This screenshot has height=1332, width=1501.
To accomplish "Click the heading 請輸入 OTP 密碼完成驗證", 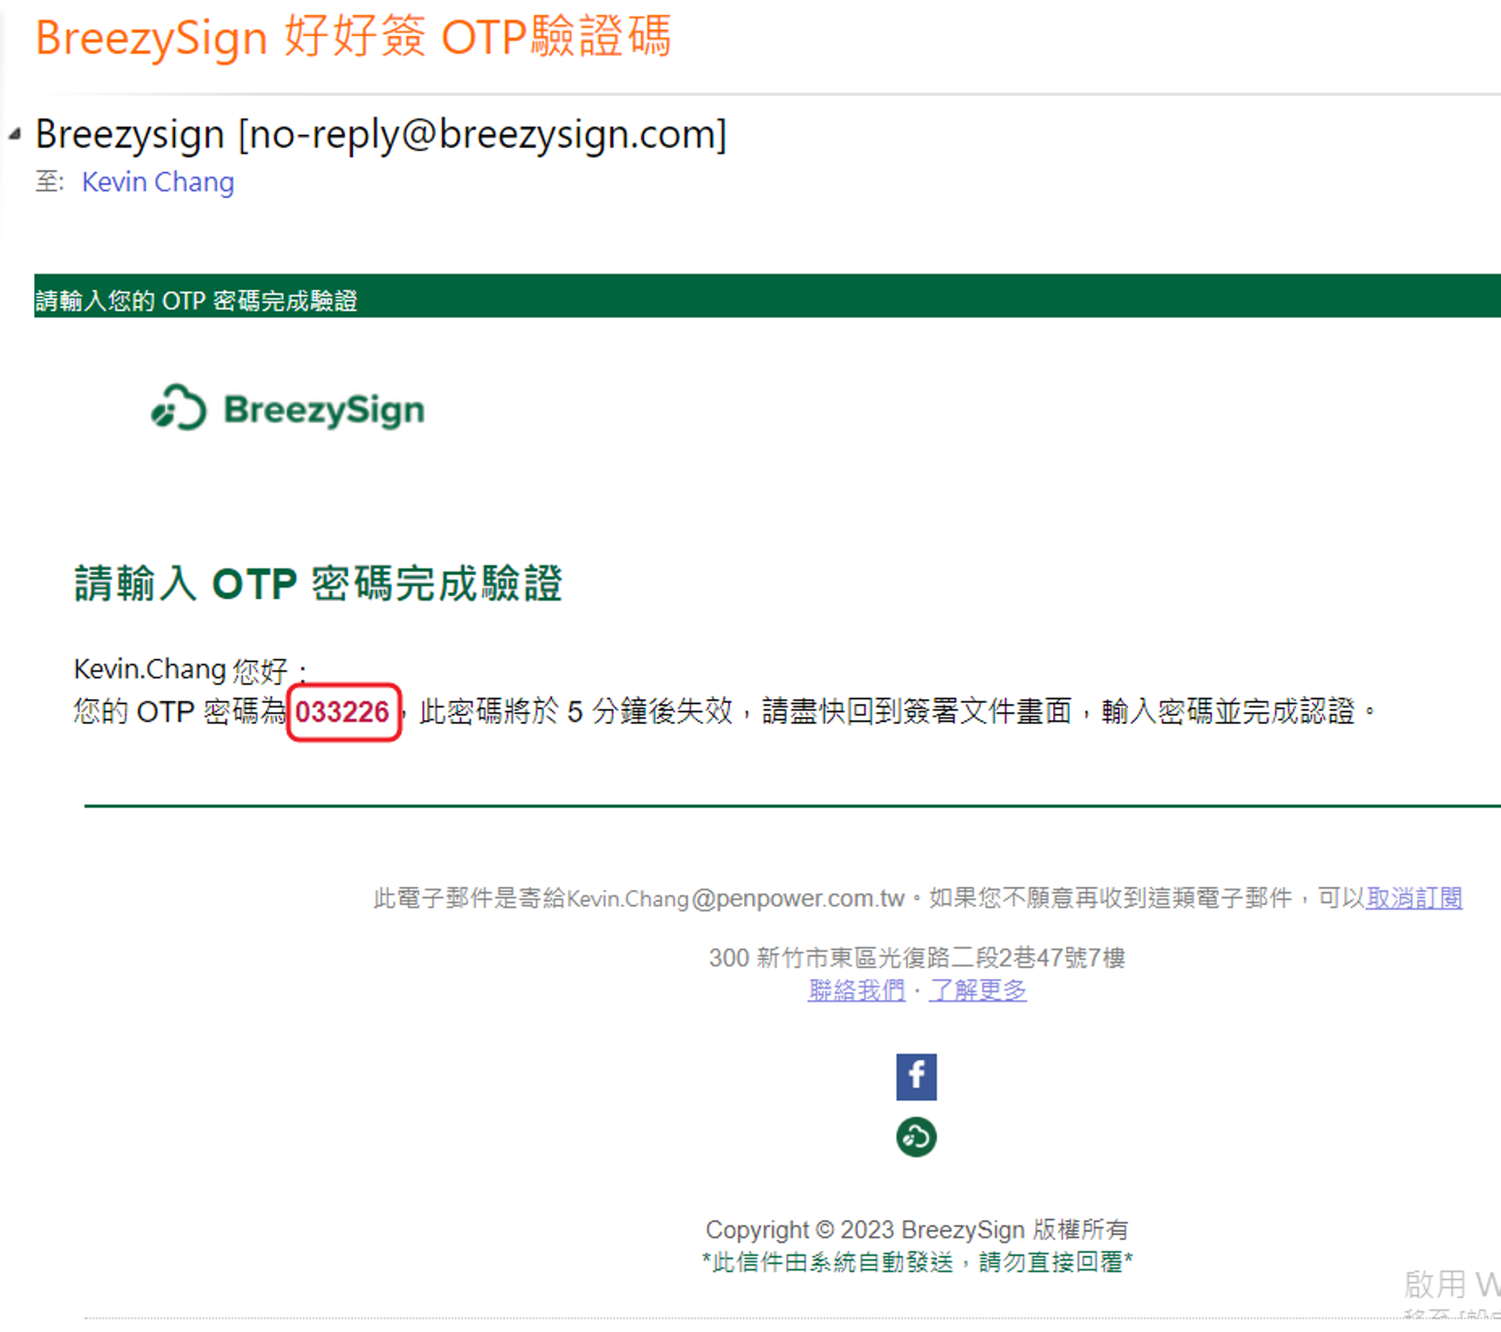I will pyautogui.click(x=318, y=583).
